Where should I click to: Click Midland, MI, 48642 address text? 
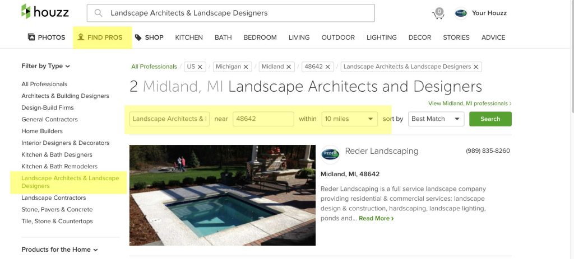coord(350,174)
